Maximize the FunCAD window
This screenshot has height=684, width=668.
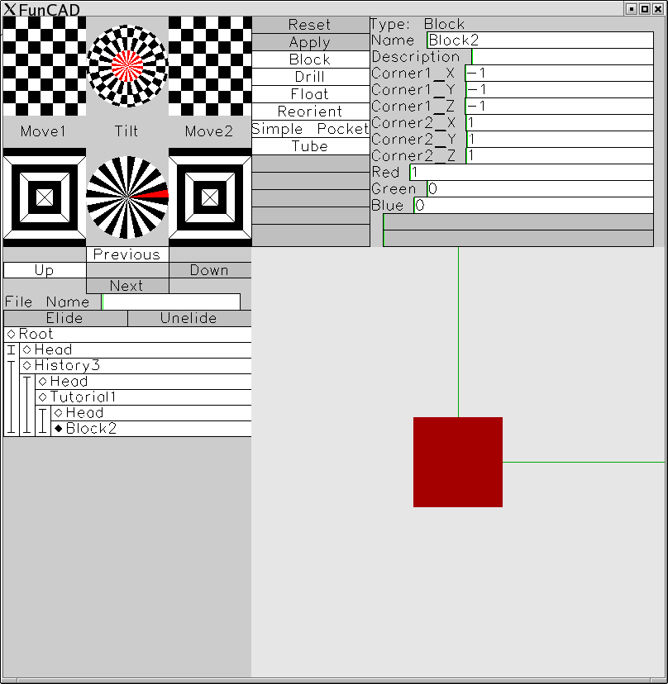[644, 9]
